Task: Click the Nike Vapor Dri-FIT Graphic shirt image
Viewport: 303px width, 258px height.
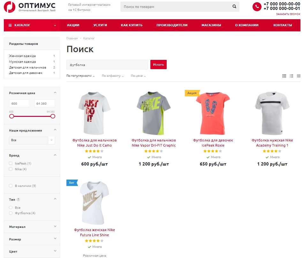Action: click(154, 113)
